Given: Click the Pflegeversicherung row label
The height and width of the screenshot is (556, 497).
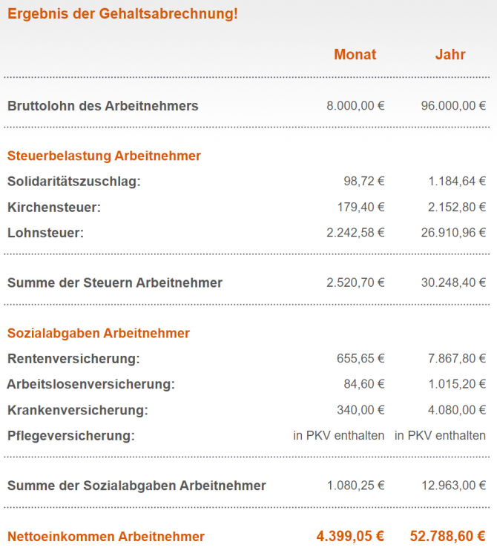Looking at the screenshot, I should coord(70,436).
